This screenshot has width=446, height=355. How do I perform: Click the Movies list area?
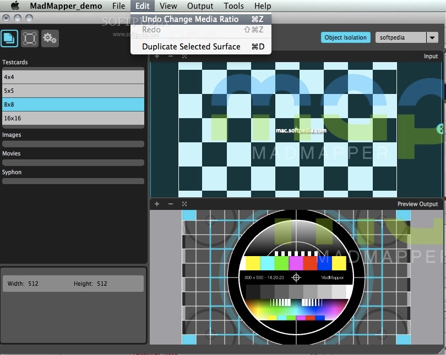coord(73,163)
